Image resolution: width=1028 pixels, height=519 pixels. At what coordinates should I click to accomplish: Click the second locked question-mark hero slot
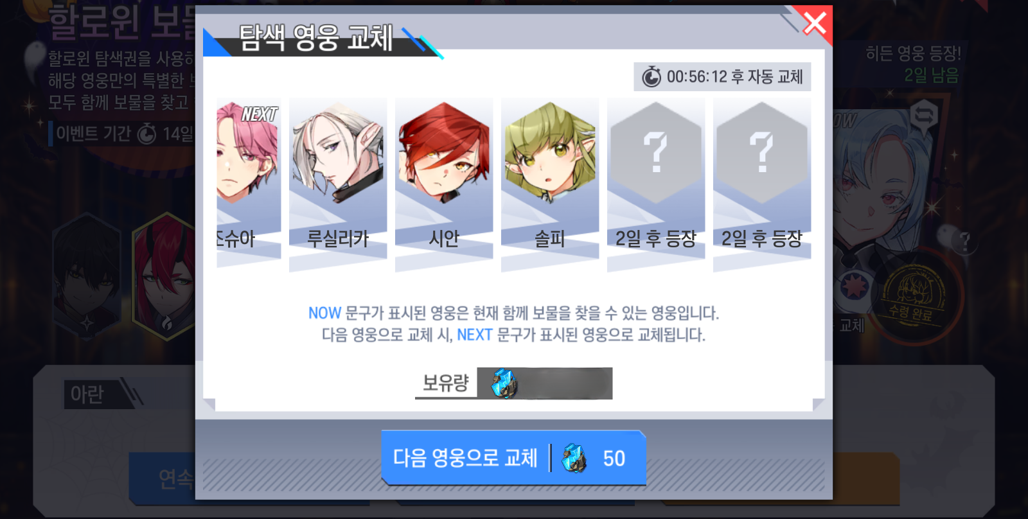point(762,184)
